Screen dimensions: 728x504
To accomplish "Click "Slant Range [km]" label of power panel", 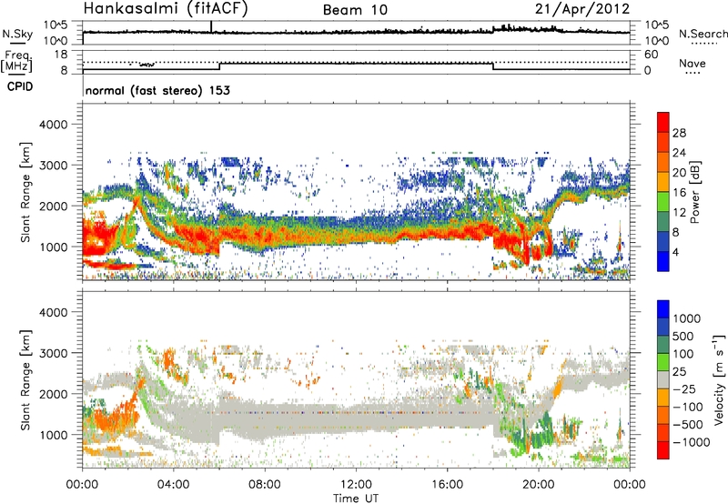I will (x=25, y=192).
